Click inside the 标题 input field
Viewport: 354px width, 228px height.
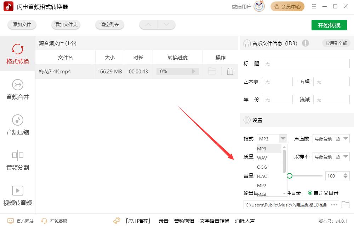coord(305,64)
